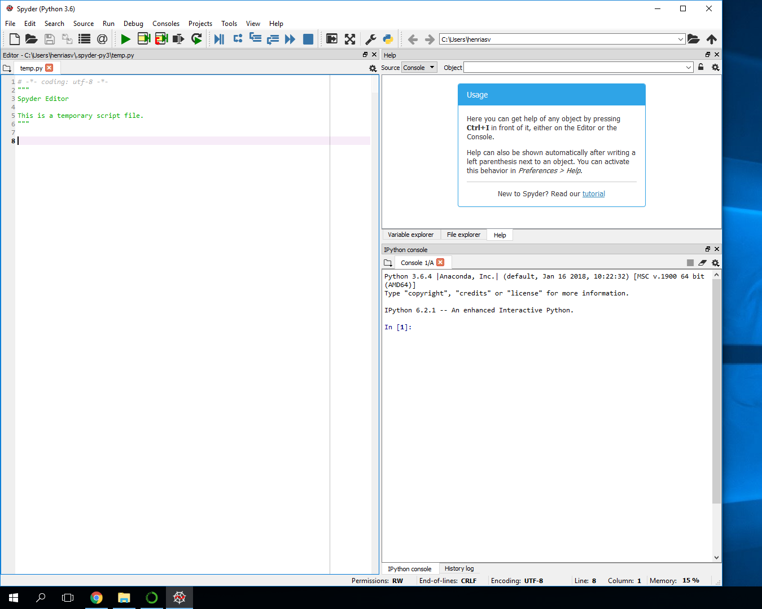Click the @ symbol finder icon
This screenshot has height=609, width=762.
102,39
